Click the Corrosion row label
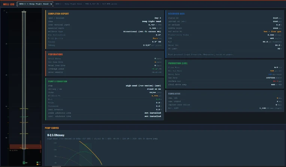Image resolution: width=286 pixels, height=167 pixels. [x=53, y=106]
